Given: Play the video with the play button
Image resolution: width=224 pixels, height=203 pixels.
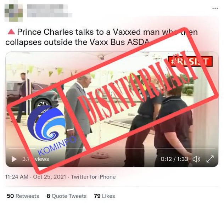Looking at the screenshot, I should pos(14,159).
